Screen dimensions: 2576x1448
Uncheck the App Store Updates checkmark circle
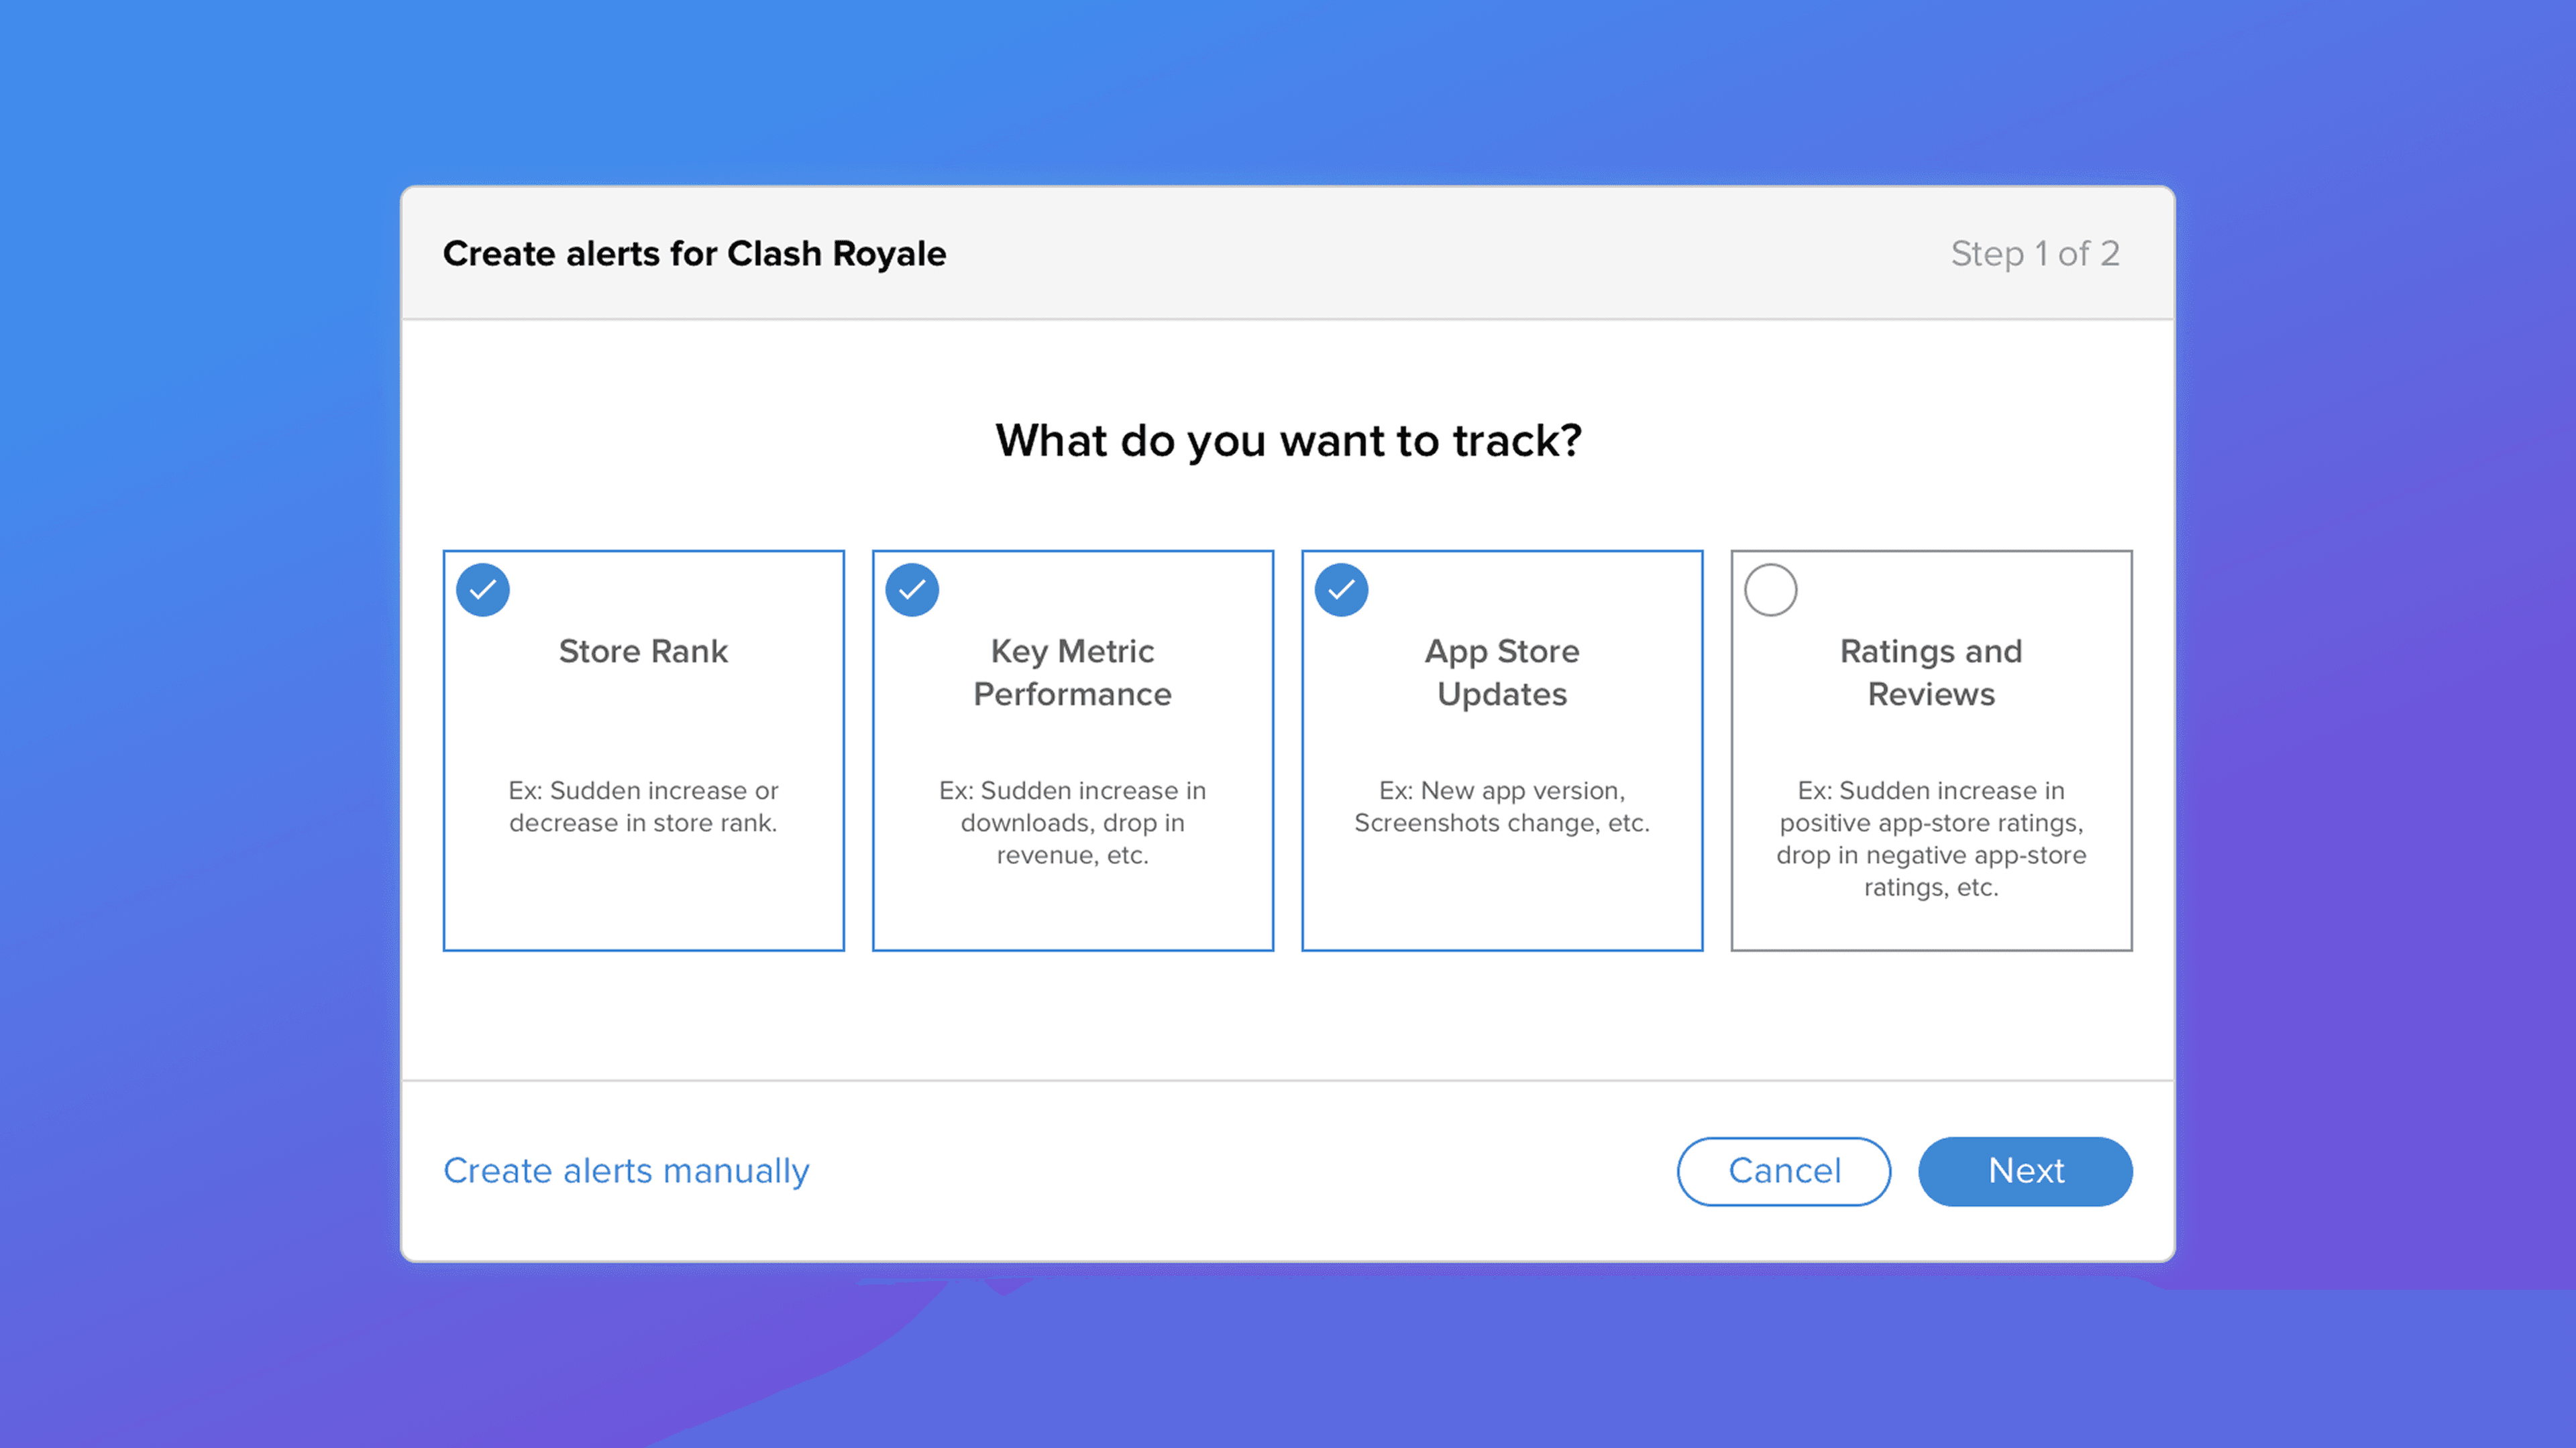pos(1341,590)
